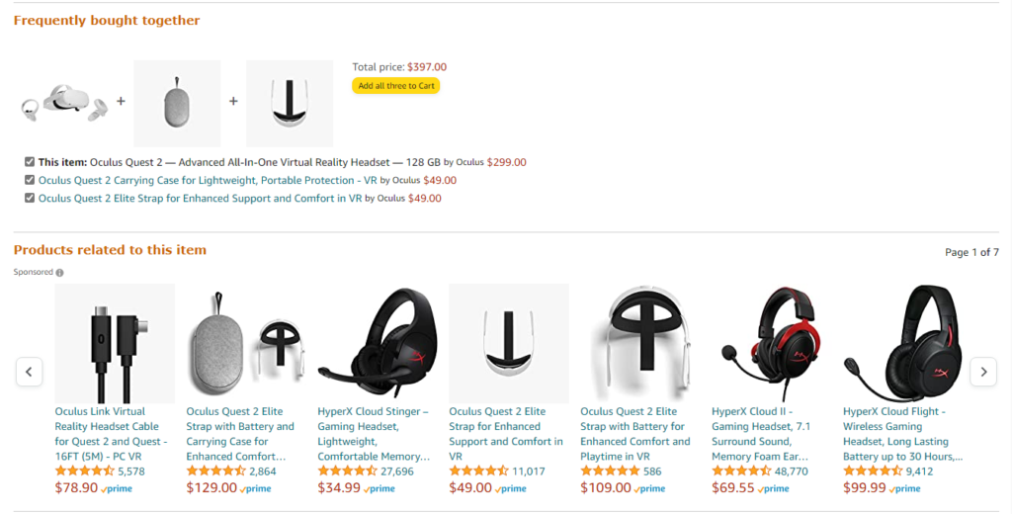Viewport: 1012px width, 514px height.
Task: Open the HyperX Cloud II red headset image
Action: (x=772, y=343)
